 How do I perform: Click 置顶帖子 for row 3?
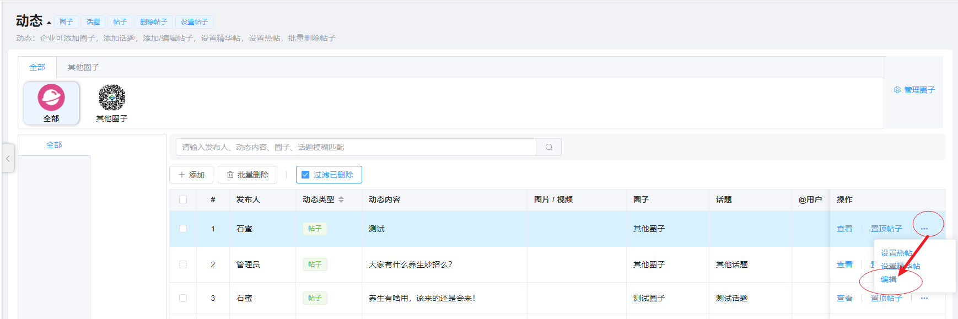pyautogui.click(x=886, y=298)
